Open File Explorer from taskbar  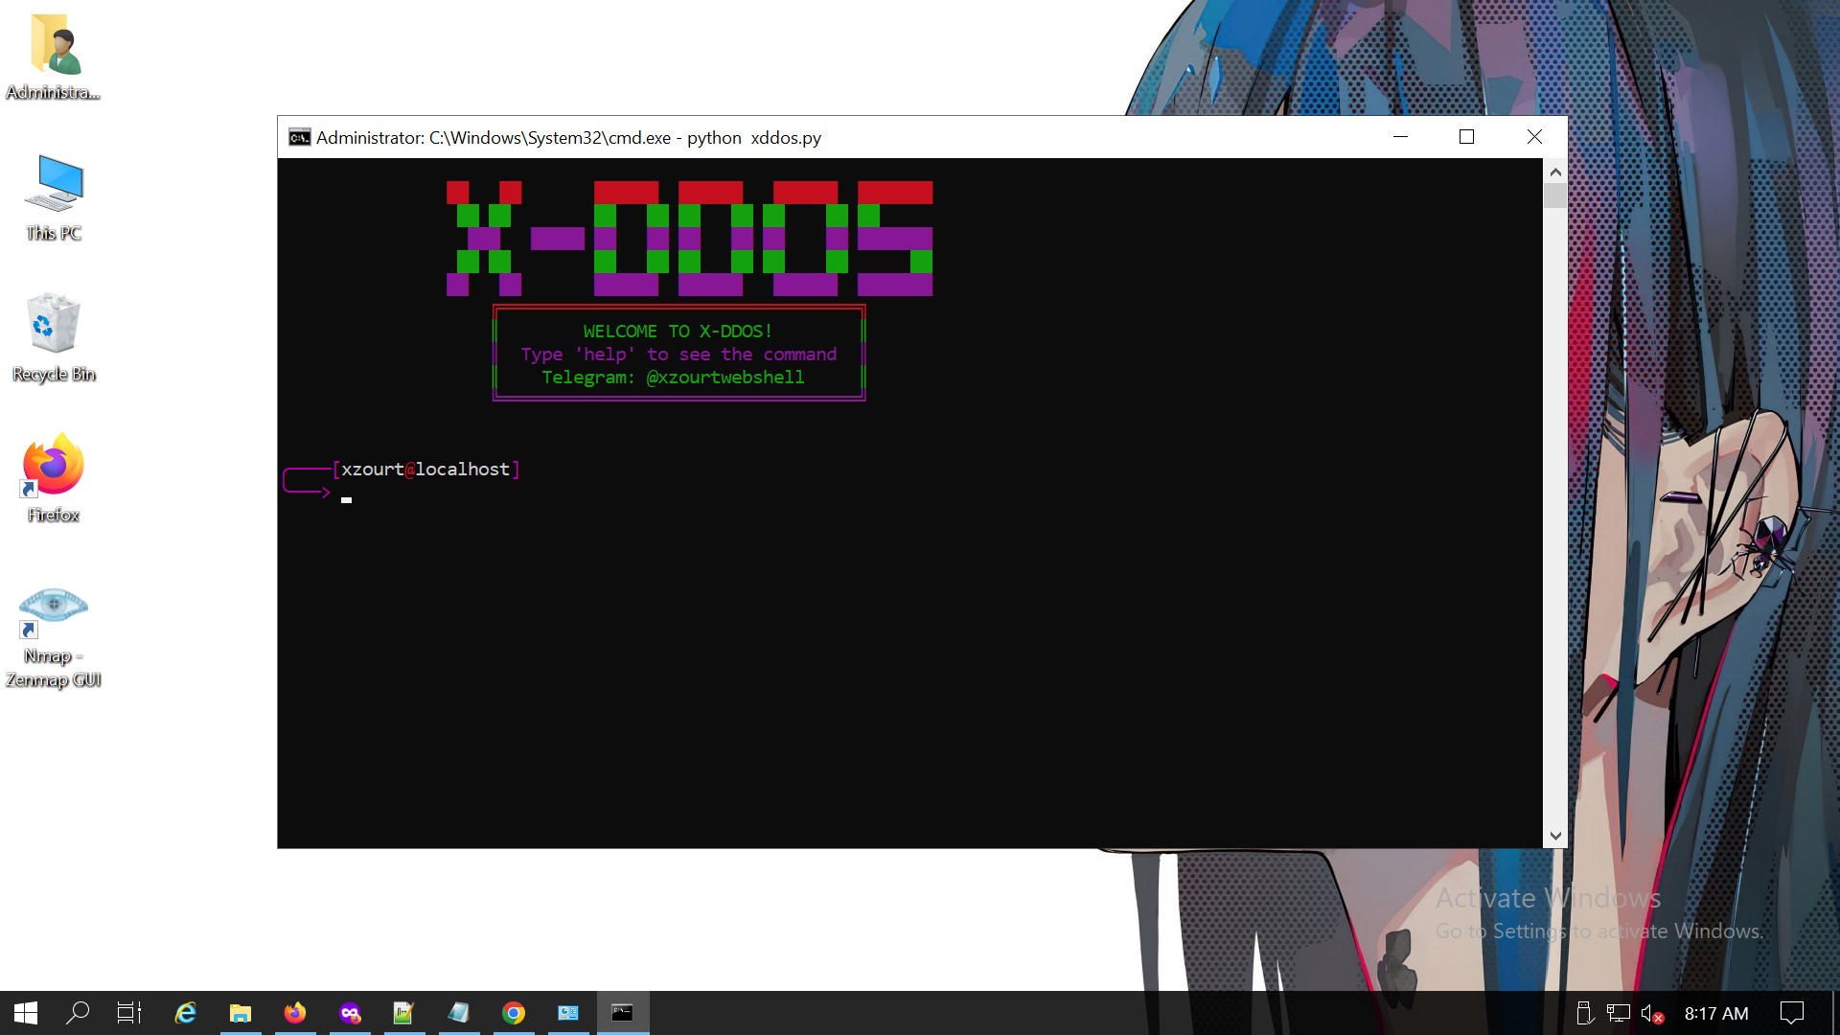point(240,1013)
